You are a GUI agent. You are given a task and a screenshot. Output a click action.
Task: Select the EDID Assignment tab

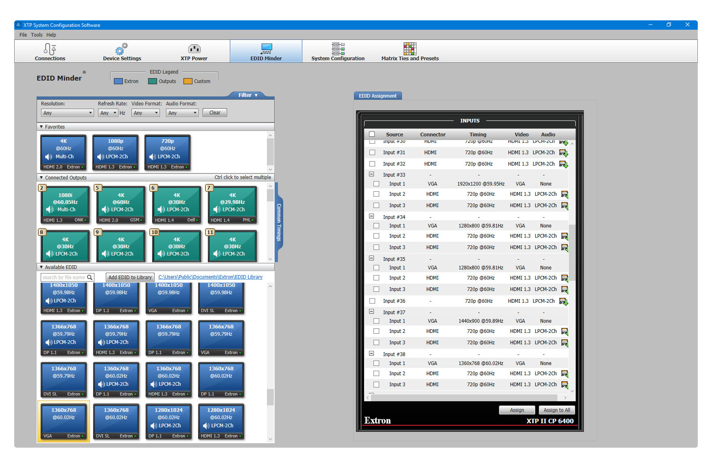(378, 96)
